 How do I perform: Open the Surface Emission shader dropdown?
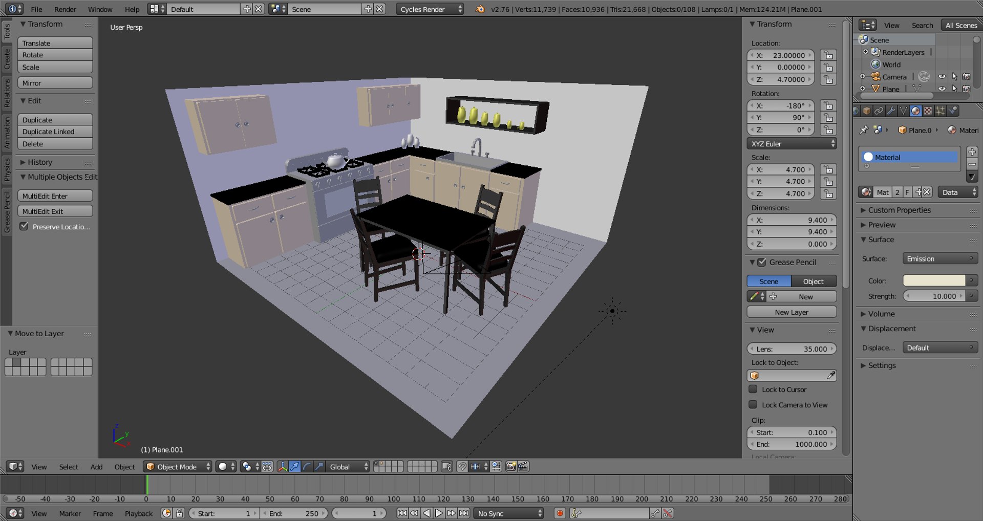940,259
